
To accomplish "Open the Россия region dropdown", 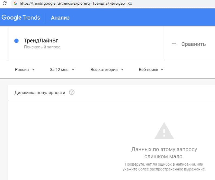I will 25,70.
